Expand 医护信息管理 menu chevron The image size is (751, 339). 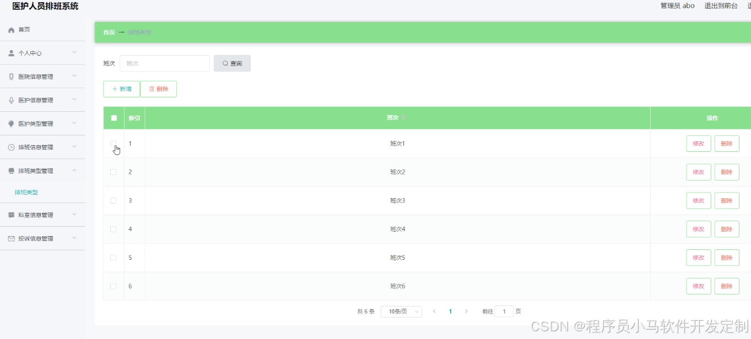coord(74,100)
